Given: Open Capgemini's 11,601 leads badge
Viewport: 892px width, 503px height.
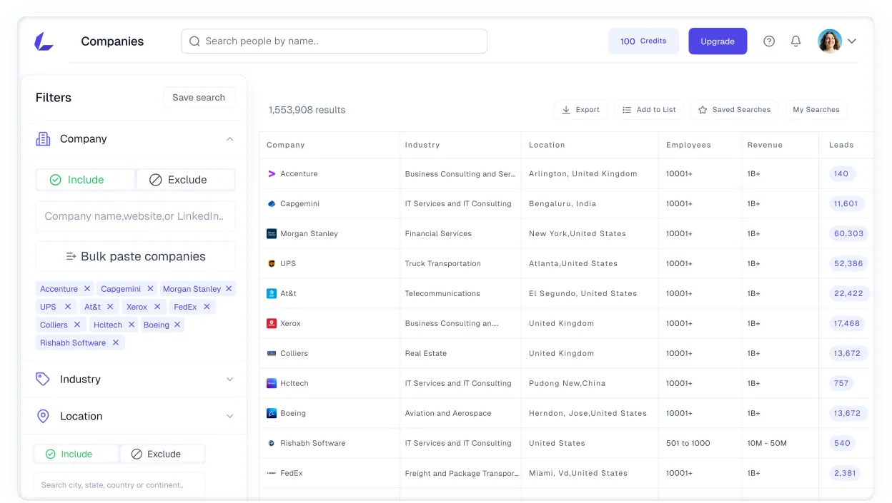Looking at the screenshot, I should [x=846, y=203].
